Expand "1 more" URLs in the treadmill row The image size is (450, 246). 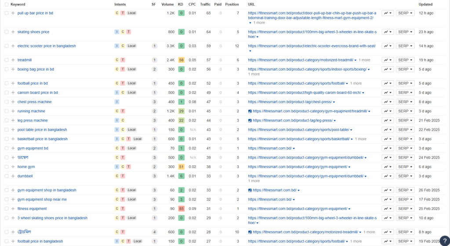click(364, 60)
